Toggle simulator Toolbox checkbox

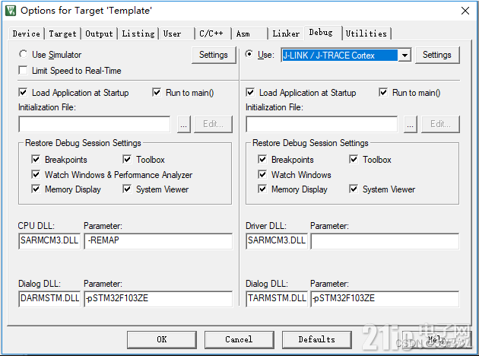[x=127, y=159]
